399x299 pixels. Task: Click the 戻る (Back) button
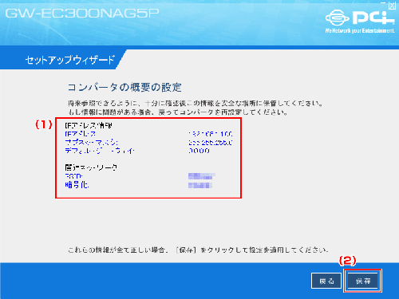[x=326, y=281]
